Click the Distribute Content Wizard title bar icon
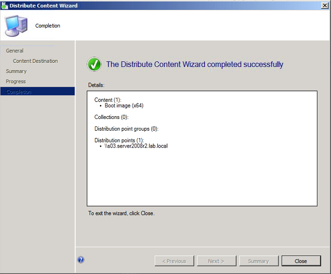 click(4, 5)
